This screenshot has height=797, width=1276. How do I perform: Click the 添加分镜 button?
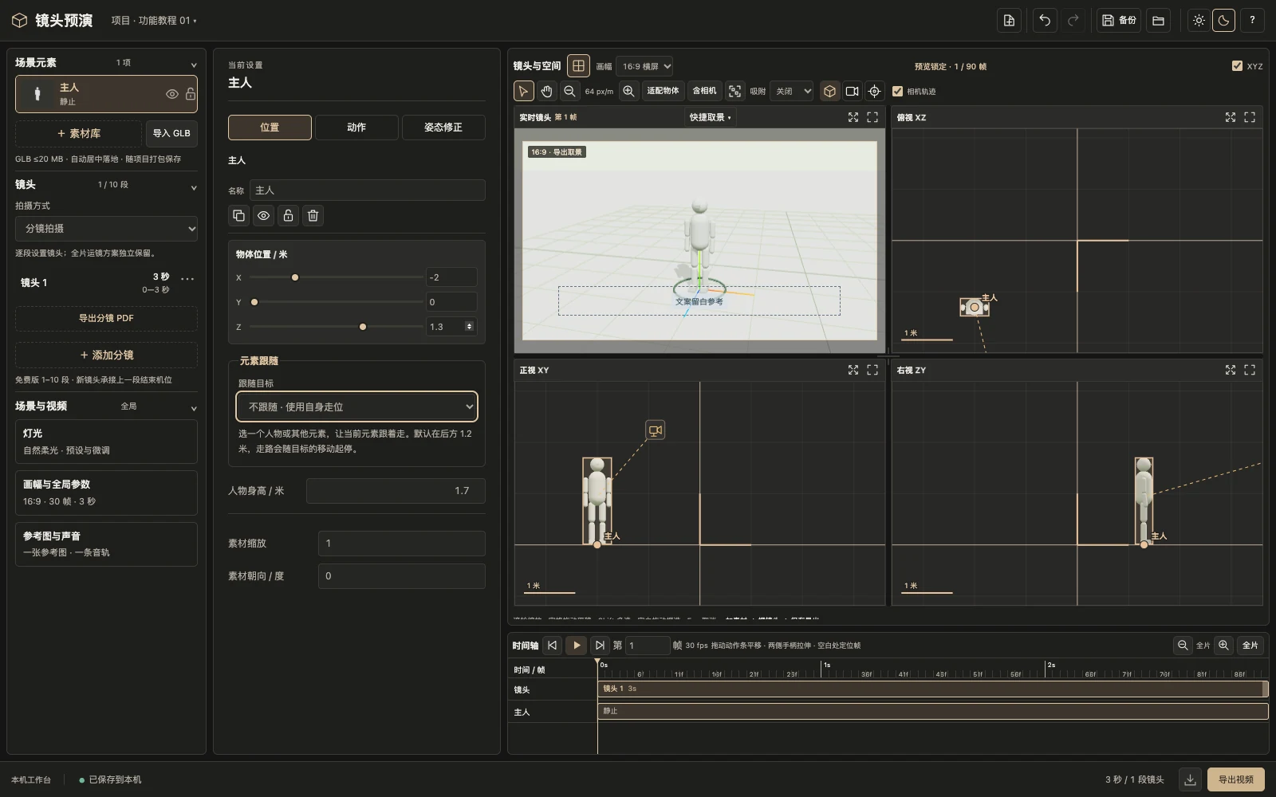(106, 355)
